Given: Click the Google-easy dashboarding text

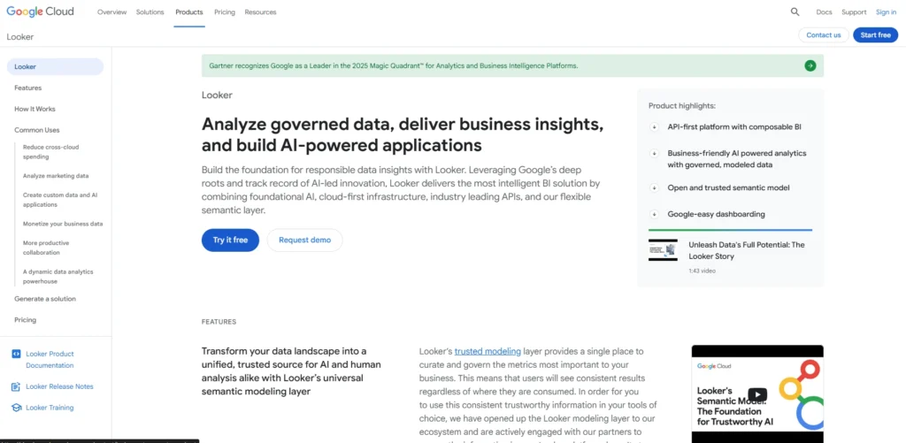Looking at the screenshot, I should [716, 214].
